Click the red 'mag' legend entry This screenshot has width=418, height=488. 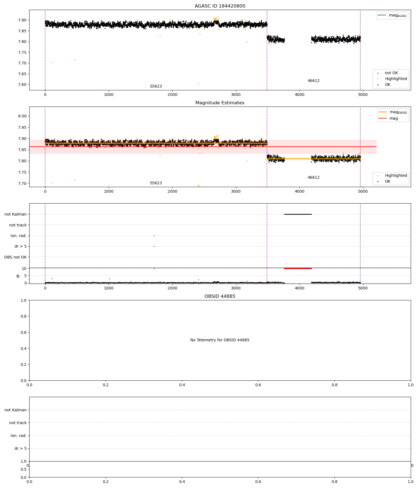click(393, 118)
